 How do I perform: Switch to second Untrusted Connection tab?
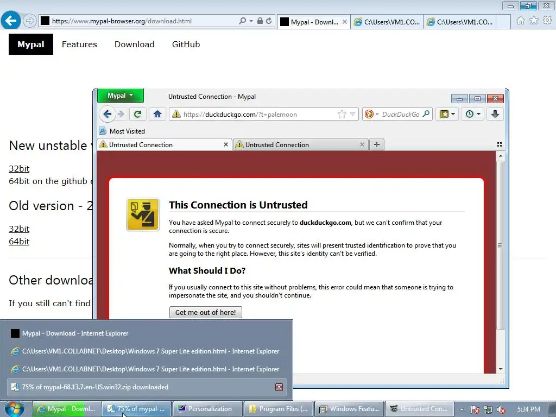[x=301, y=144]
